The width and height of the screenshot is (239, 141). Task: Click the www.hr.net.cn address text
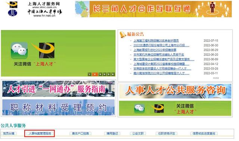click(x=44, y=16)
